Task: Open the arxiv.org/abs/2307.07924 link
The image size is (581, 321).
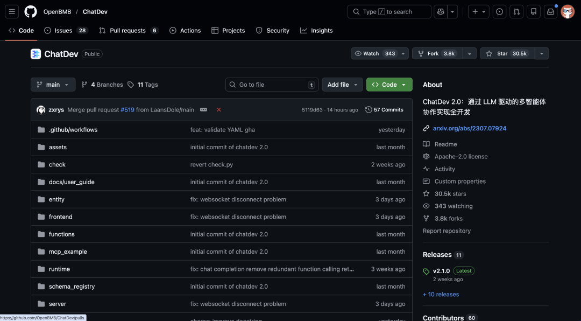Action: click(x=470, y=128)
